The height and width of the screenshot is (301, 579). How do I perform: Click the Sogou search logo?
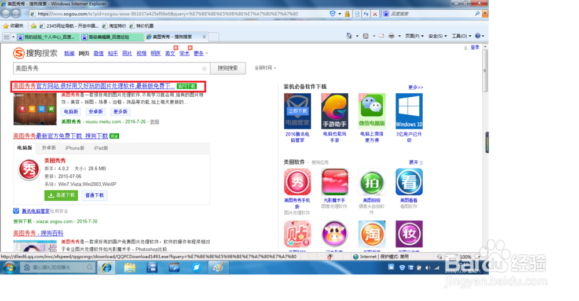point(35,53)
